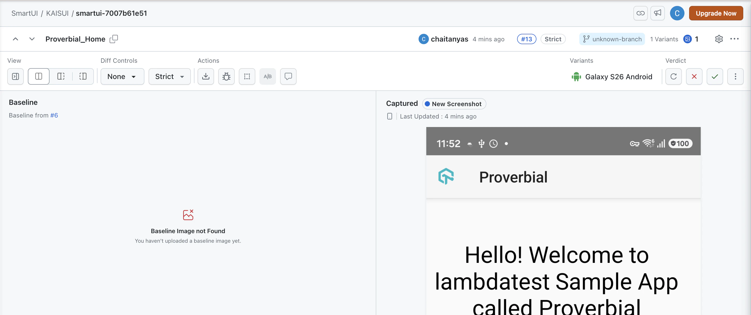Click the Baseline Image not Found icon
751x315 pixels.
point(188,215)
